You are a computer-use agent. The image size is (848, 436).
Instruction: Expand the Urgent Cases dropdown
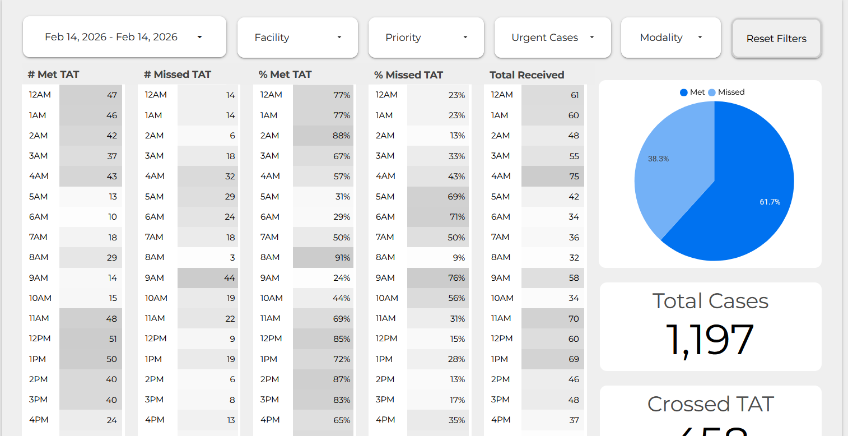coord(552,38)
